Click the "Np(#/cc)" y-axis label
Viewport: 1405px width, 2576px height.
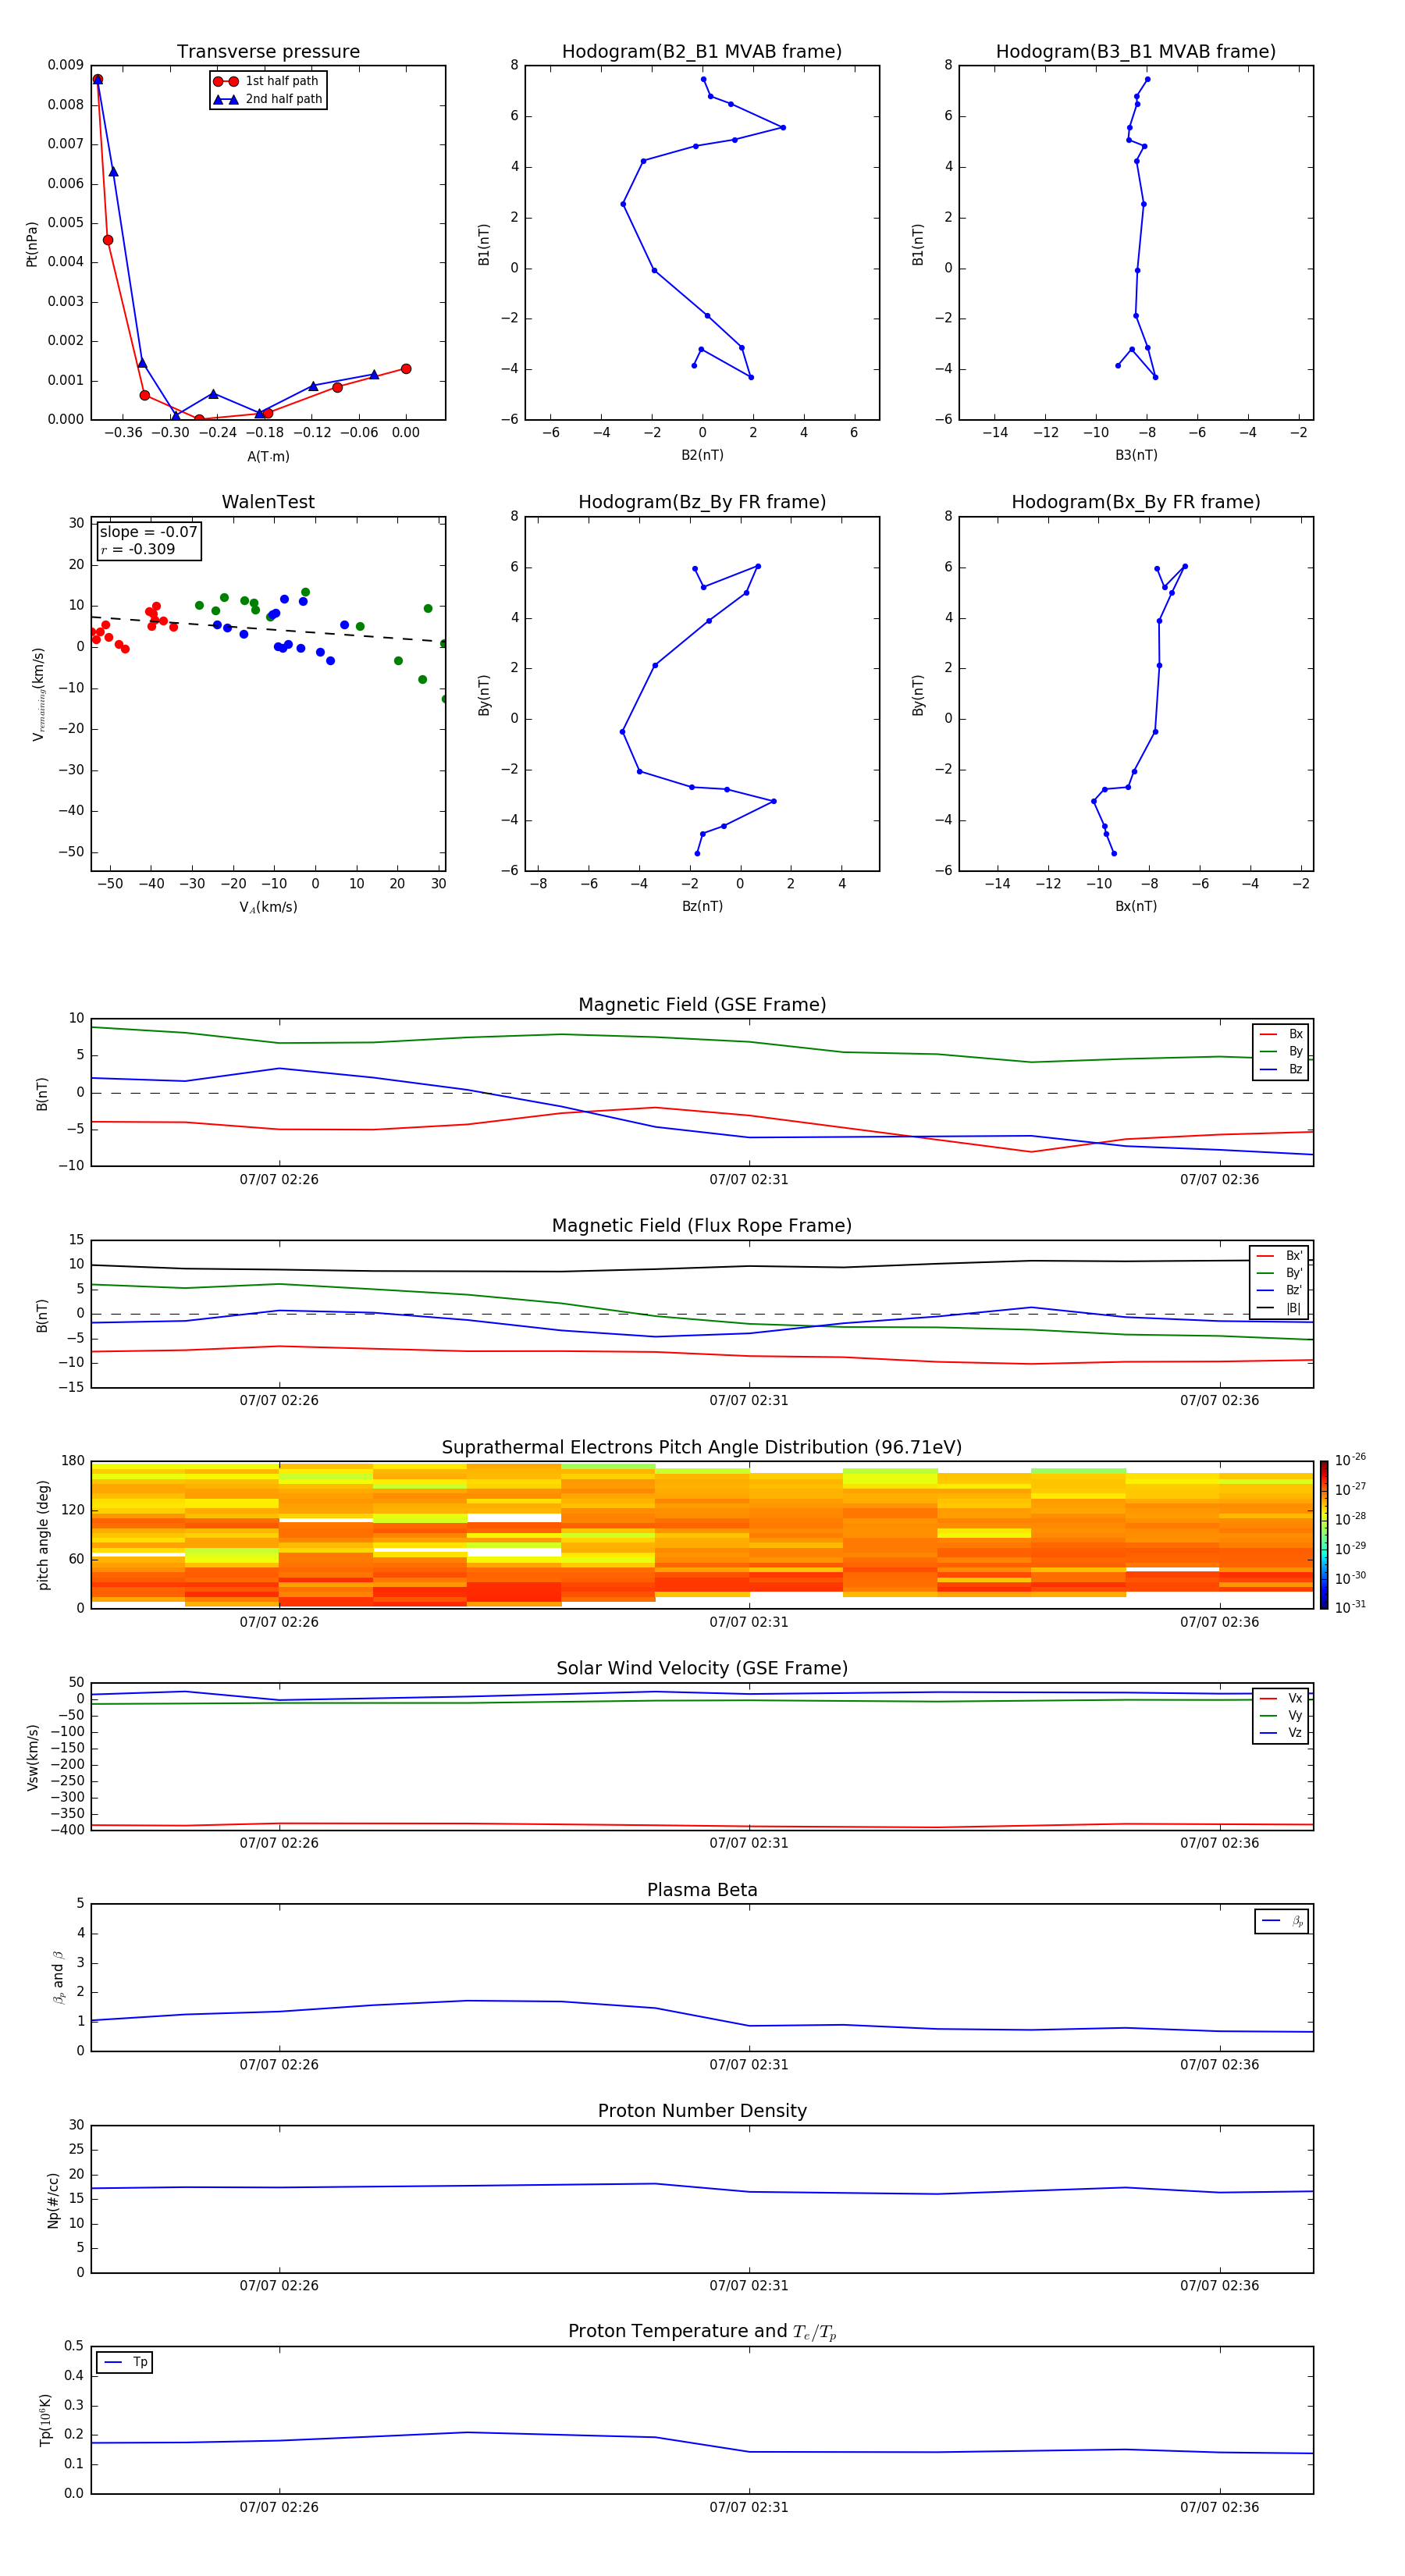53,2200
